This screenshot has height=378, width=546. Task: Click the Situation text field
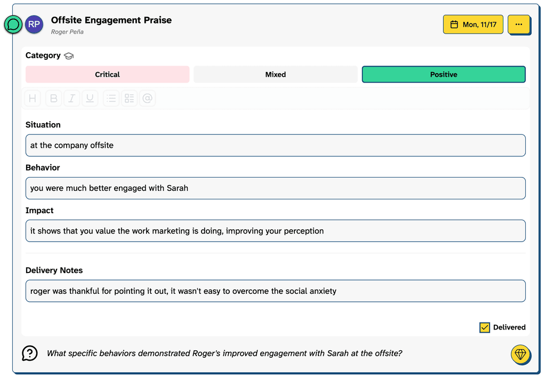[x=275, y=146]
